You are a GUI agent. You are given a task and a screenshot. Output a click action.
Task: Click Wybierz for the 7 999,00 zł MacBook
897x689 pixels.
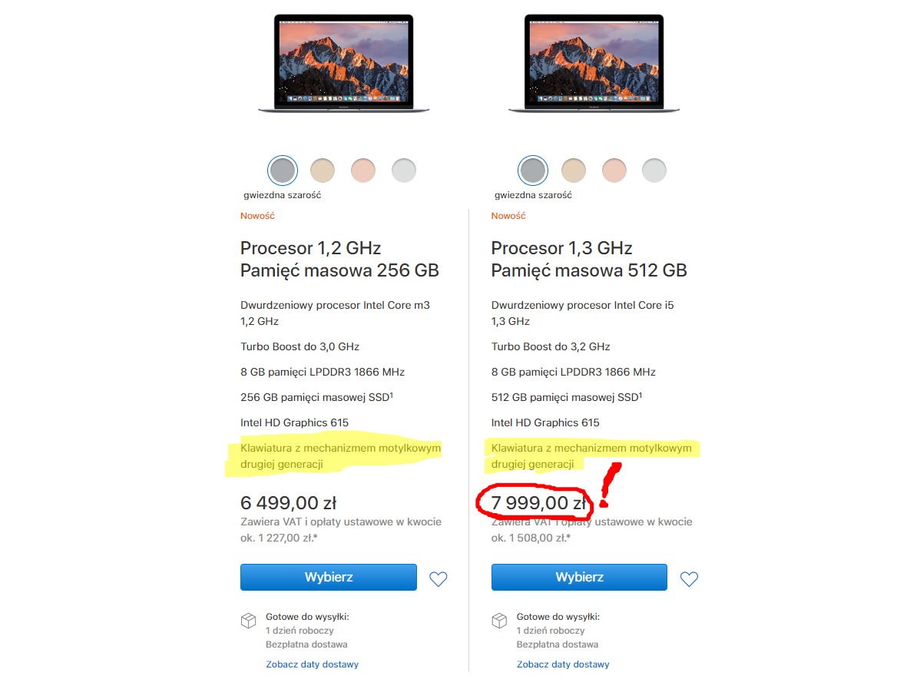tap(579, 577)
